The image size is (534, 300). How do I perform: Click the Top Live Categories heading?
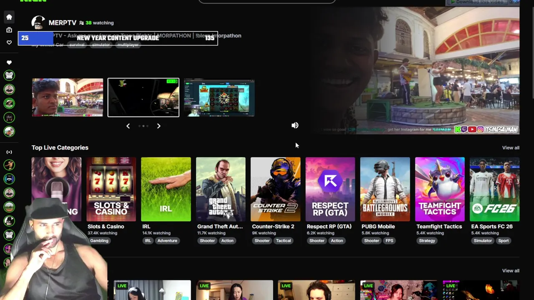click(60, 147)
